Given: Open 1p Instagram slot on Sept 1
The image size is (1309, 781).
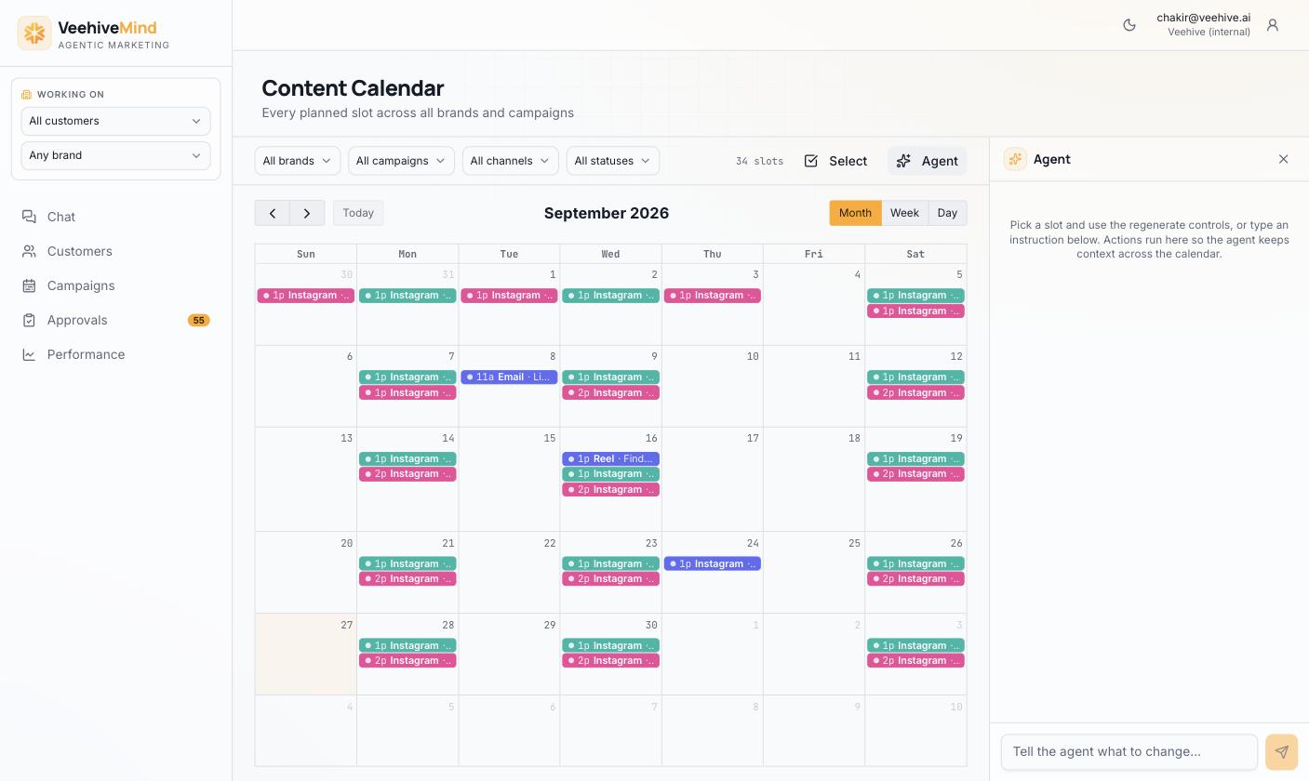Looking at the screenshot, I should [509, 295].
